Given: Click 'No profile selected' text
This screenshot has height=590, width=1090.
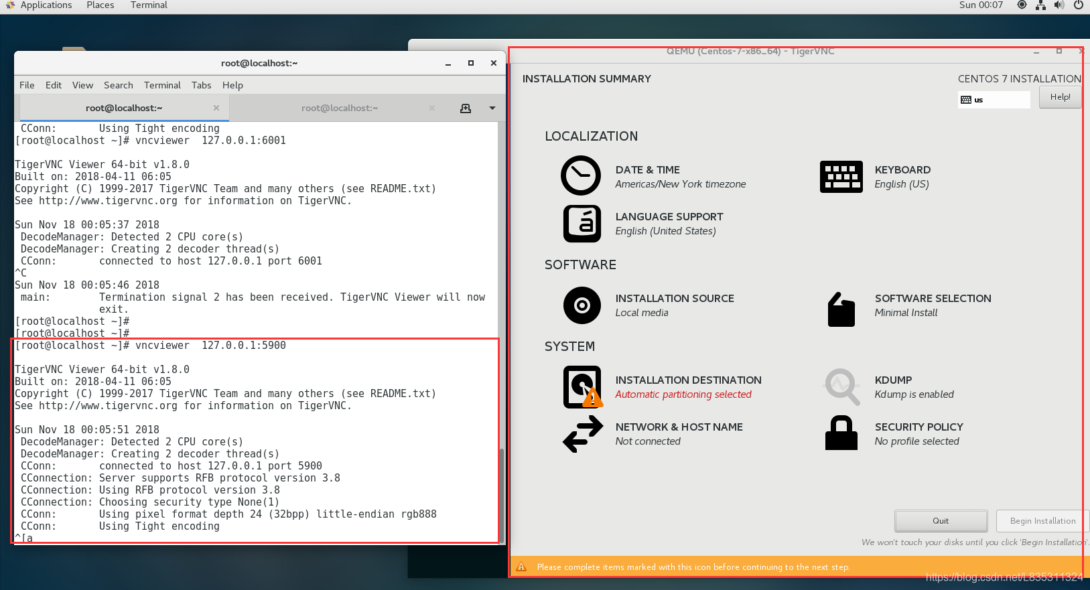Looking at the screenshot, I should coord(916,441).
